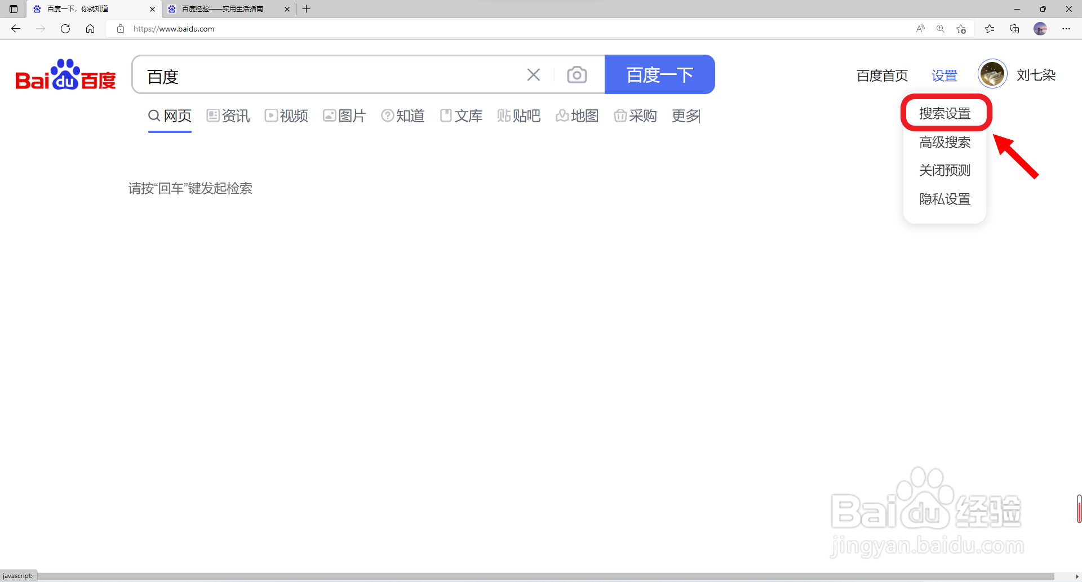Switch to the 地图 tab

pyautogui.click(x=577, y=115)
